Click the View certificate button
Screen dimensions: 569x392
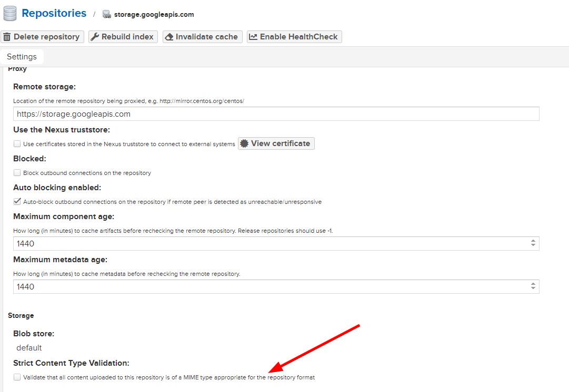pyautogui.click(x=276, y=143)
